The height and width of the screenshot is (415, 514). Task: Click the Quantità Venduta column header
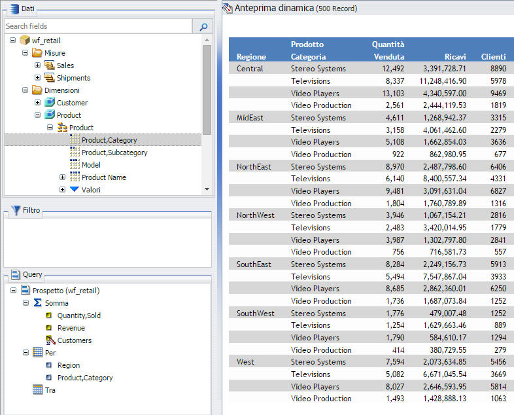pos(388,50)
